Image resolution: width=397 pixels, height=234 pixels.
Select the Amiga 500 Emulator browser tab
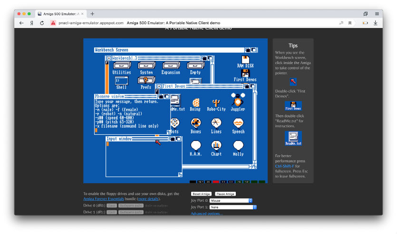[60, 14]
